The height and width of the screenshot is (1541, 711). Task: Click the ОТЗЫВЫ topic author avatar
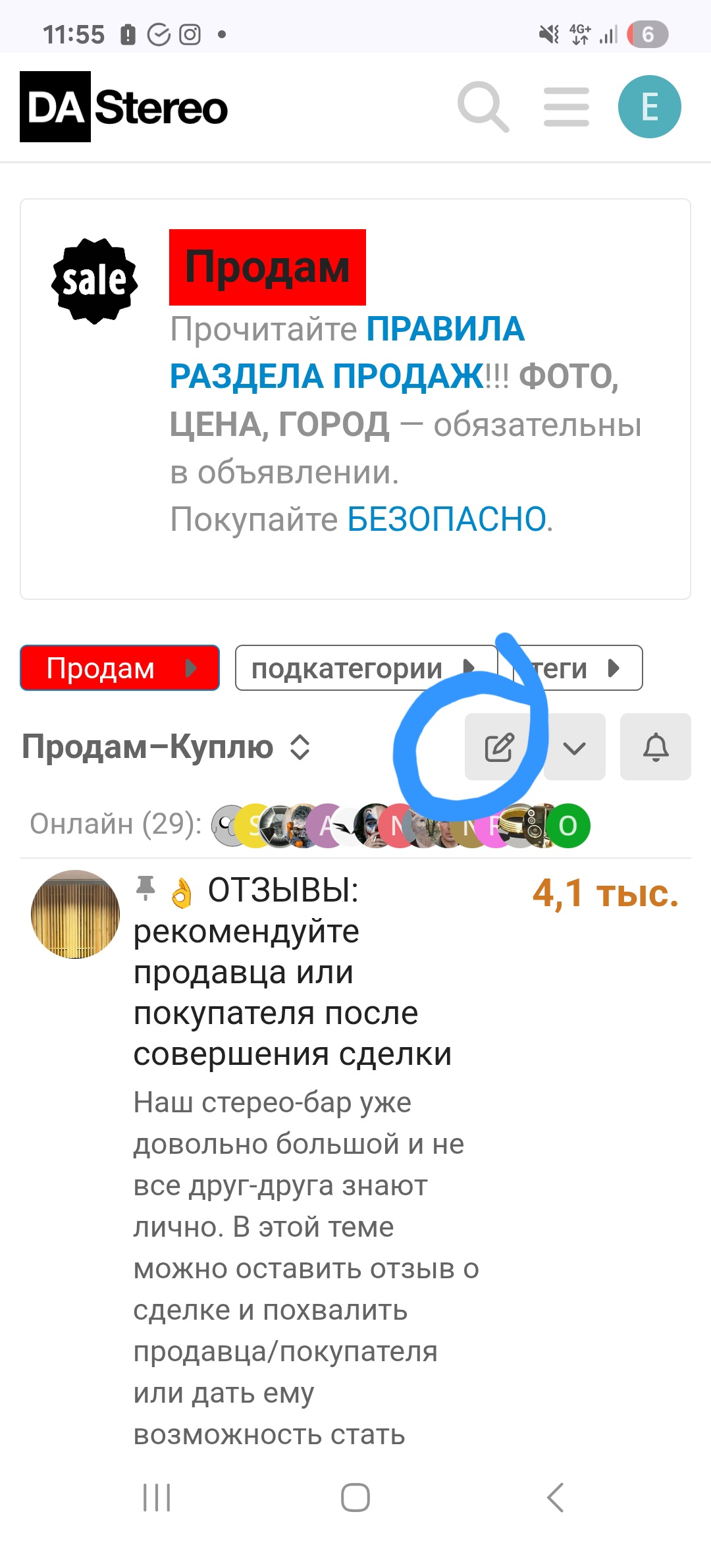76,914
